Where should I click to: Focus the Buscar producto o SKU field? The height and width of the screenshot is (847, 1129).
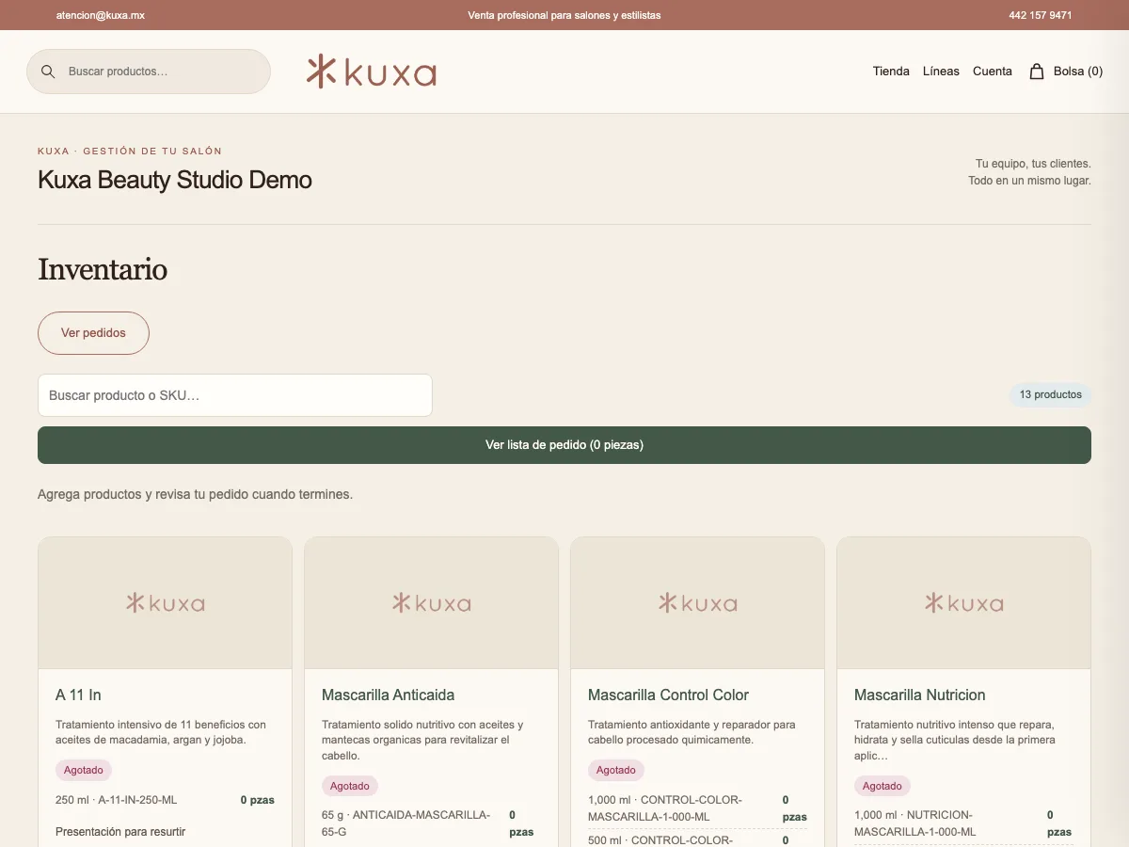(235, 395)
